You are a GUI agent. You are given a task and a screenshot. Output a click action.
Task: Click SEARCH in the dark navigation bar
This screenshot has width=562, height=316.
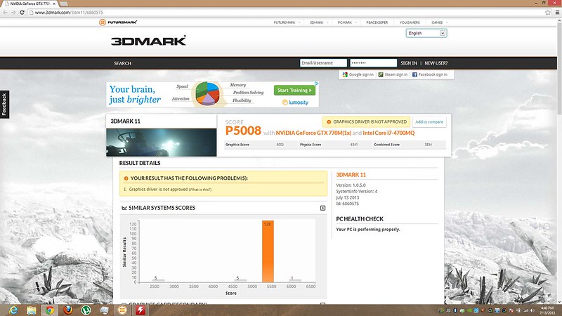tap(122, 63)
